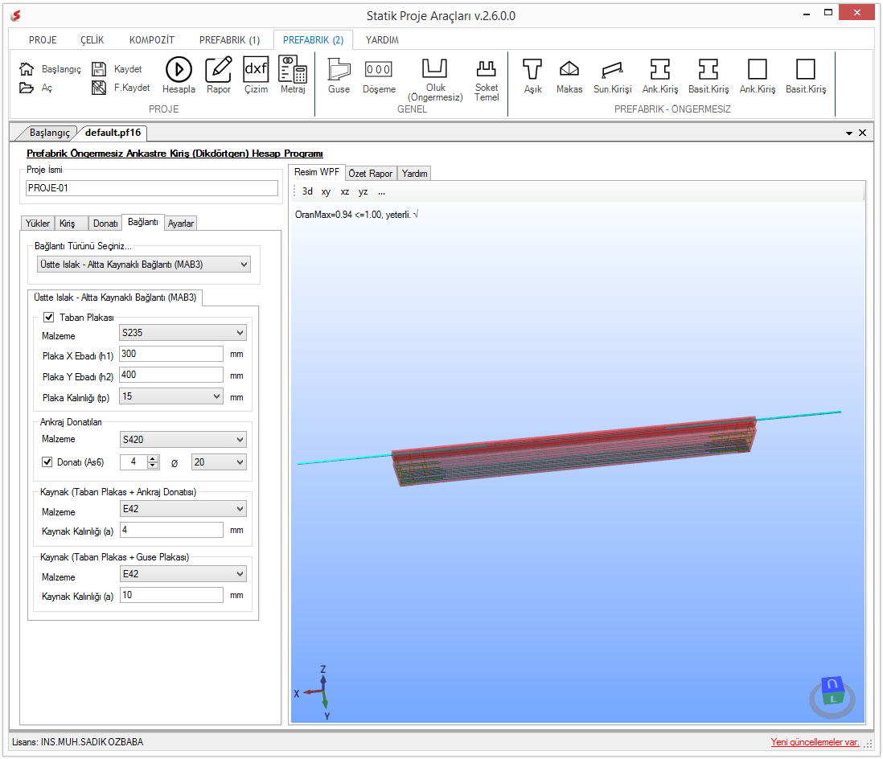Close the default.pf16 document tab
The width and height of the screenshot is (883, 759).
(862, 133)
